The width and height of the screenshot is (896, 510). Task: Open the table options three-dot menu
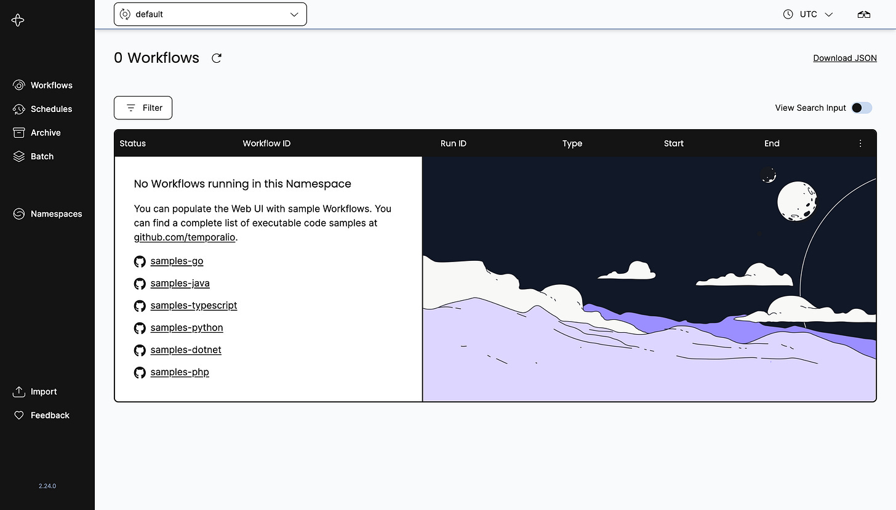pyautogui.click(x=860, y=143)
